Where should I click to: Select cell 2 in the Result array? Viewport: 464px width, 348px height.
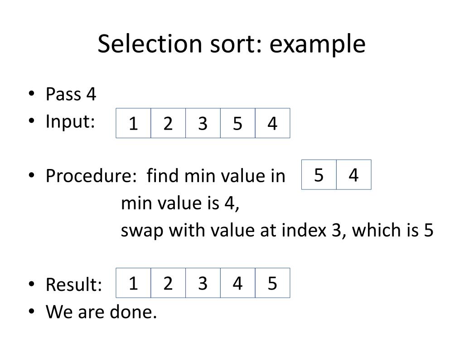coord(168,283)
